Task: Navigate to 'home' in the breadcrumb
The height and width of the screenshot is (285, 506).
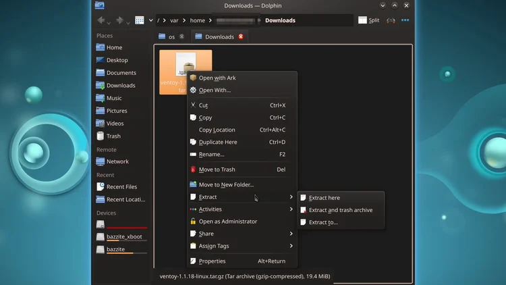Action: click(198, 20)
